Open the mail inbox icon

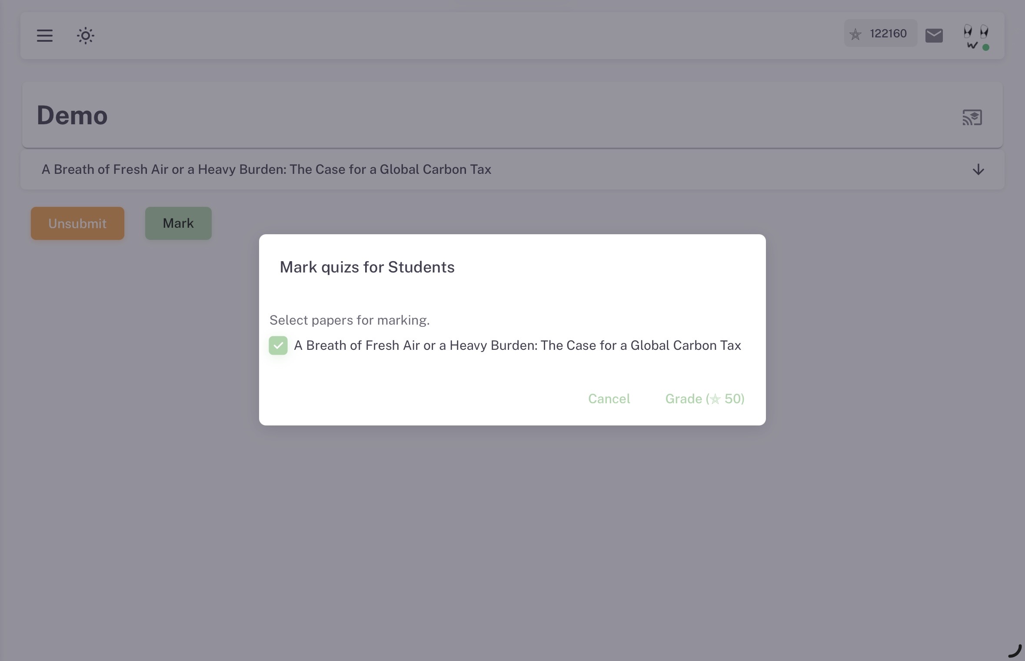(x=934, y=36)
